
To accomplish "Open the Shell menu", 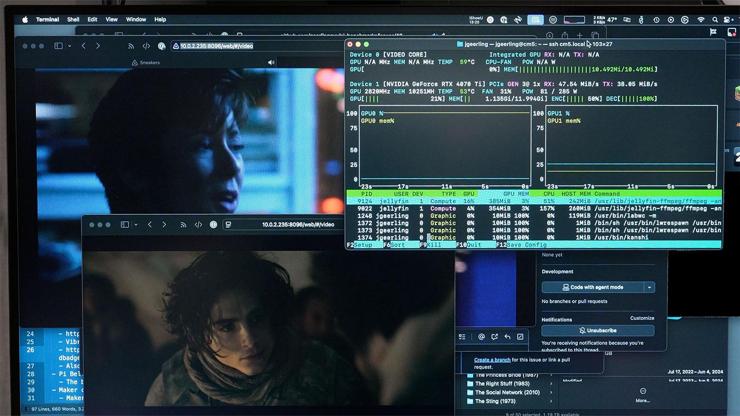I will coord(73,20).
